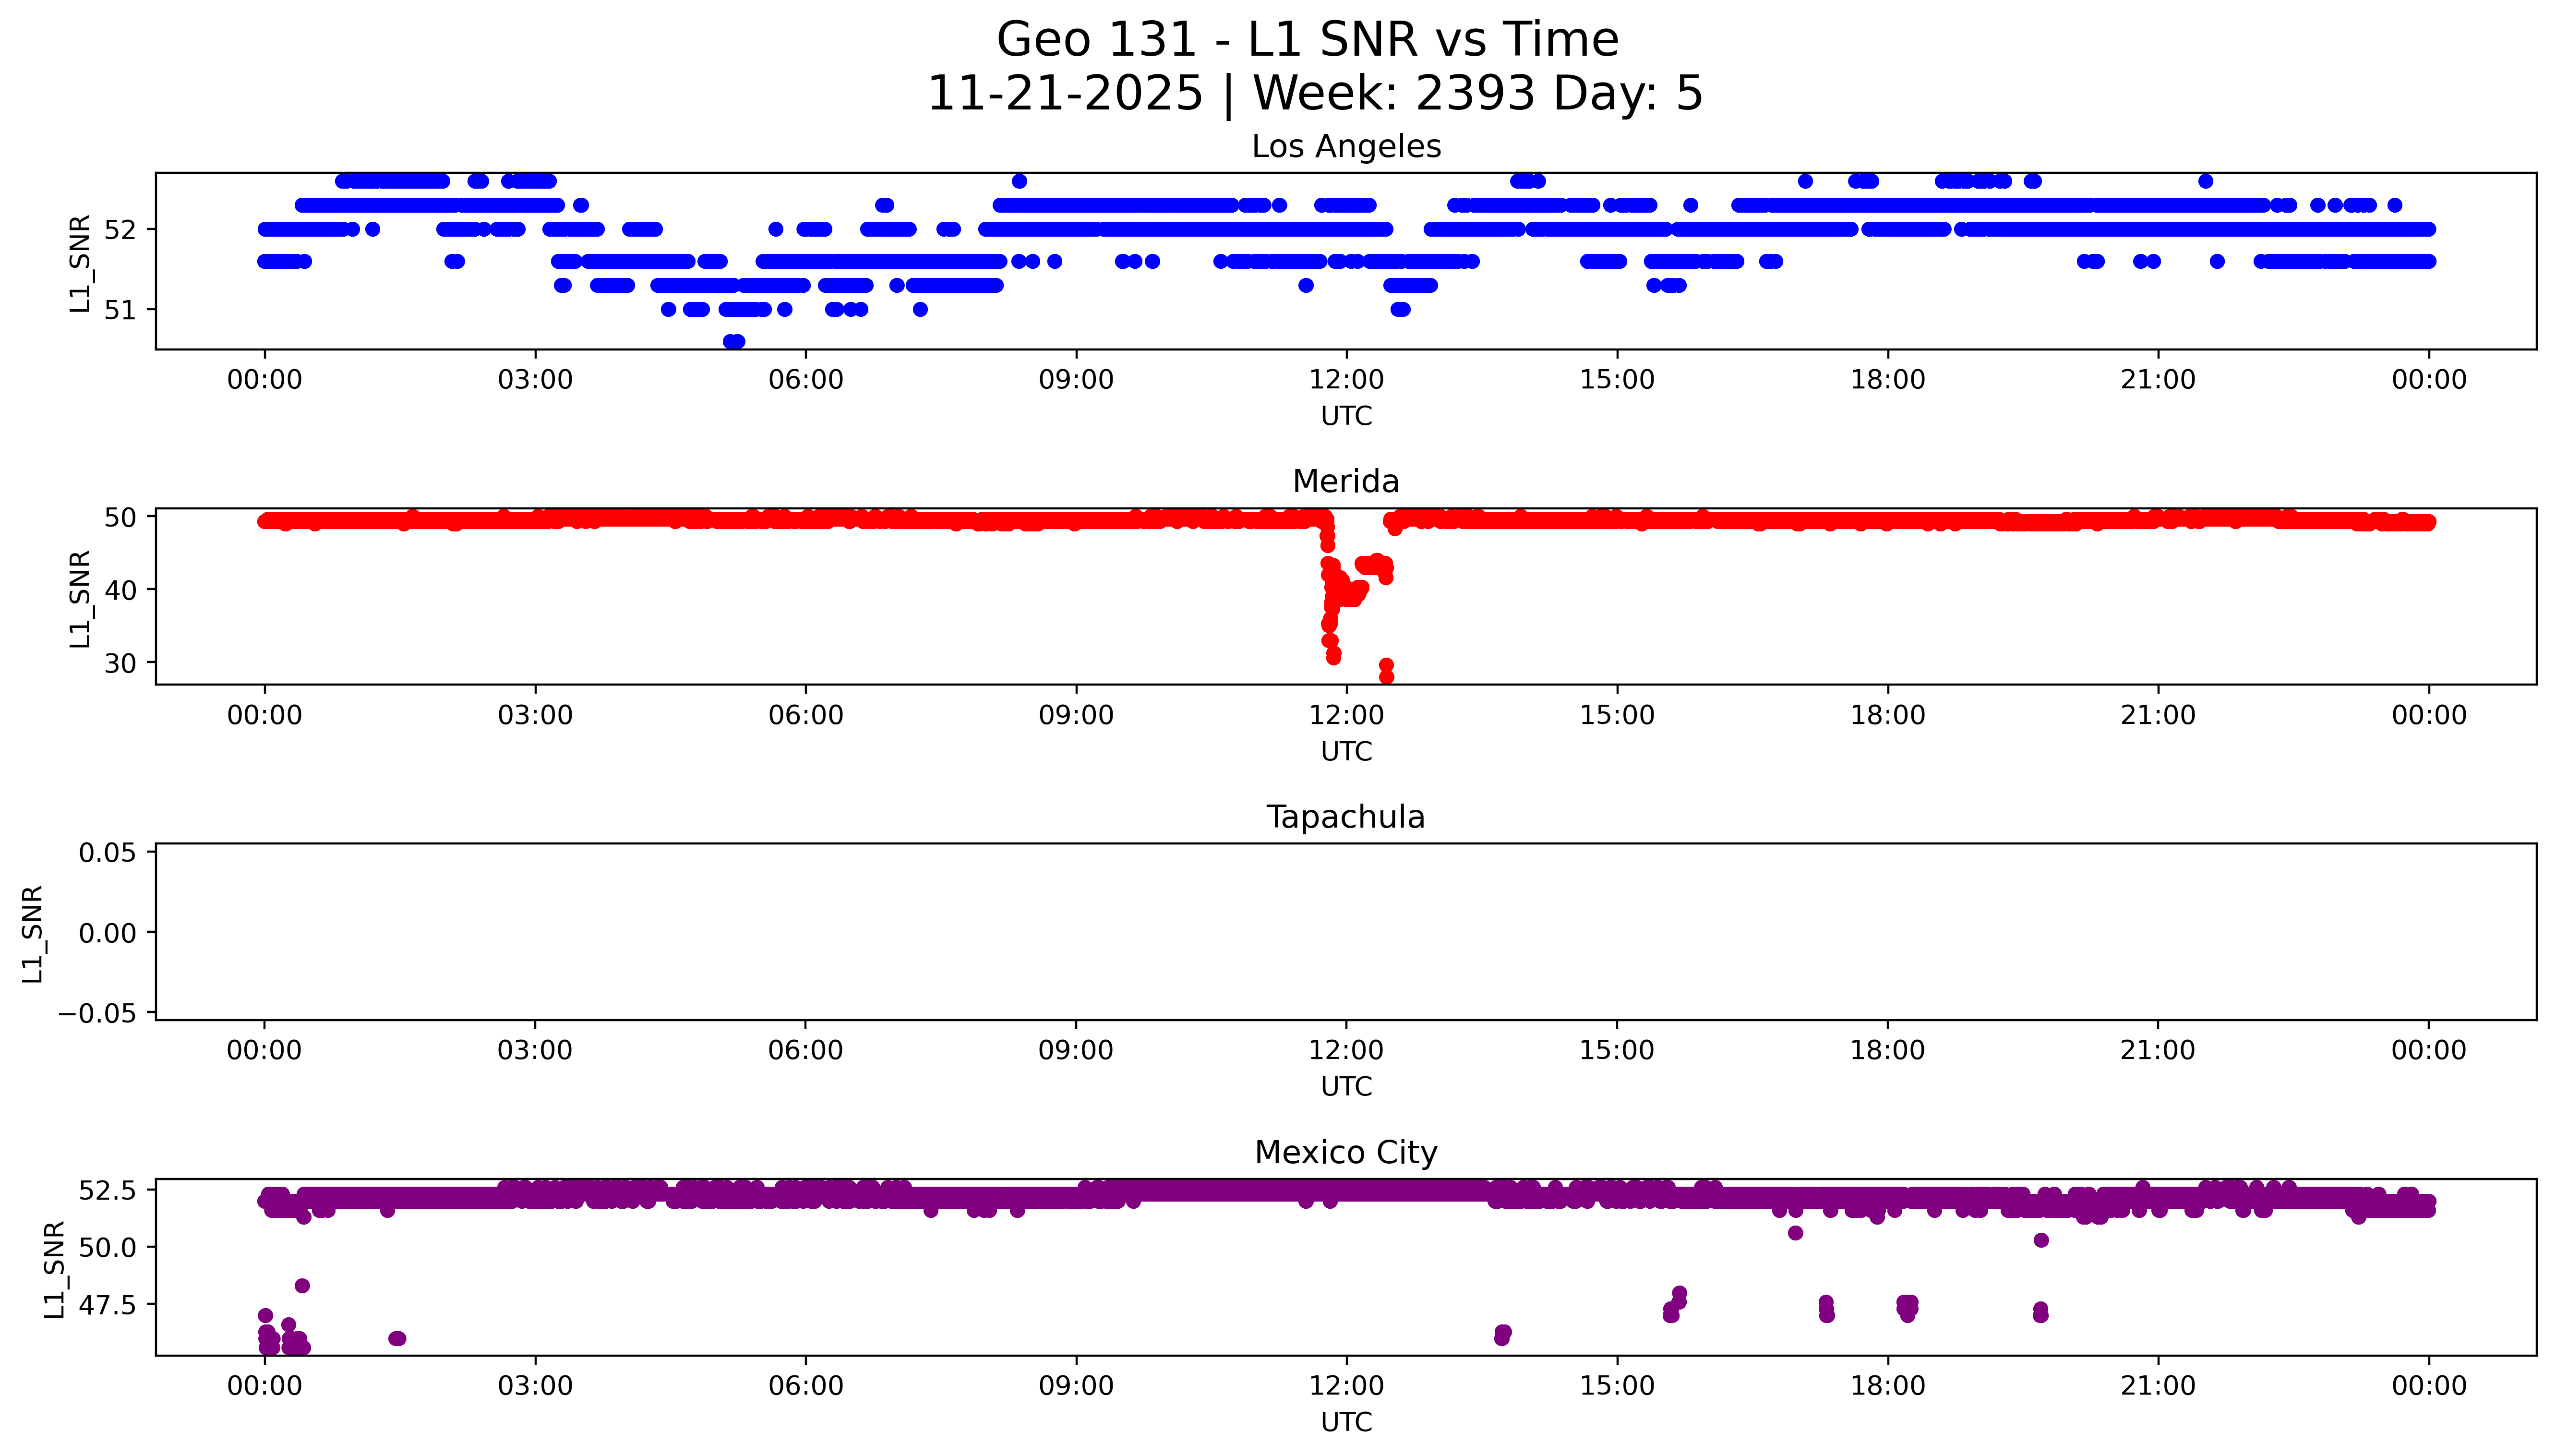2556x1456 pixels.
Task: Click the 30 y-axis label in Merida plot
Action: pos(120,663)
